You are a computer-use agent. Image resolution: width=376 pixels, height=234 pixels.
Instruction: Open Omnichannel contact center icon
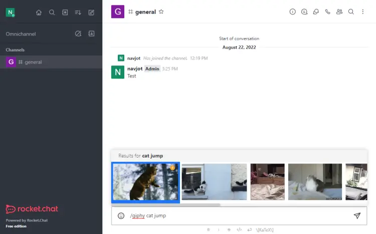91,33
